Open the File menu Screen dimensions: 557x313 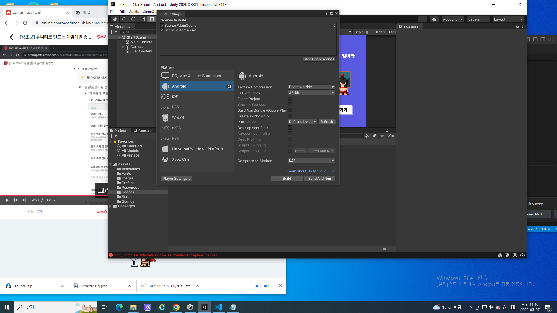(113, 12)
